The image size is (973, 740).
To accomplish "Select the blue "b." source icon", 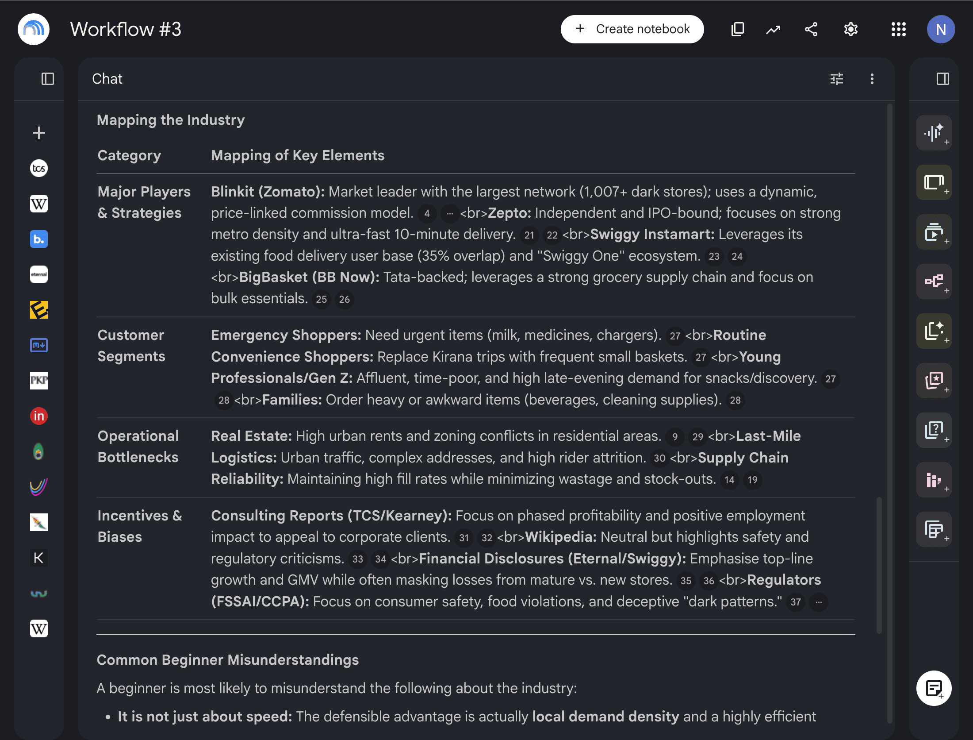I will point(39,239).
